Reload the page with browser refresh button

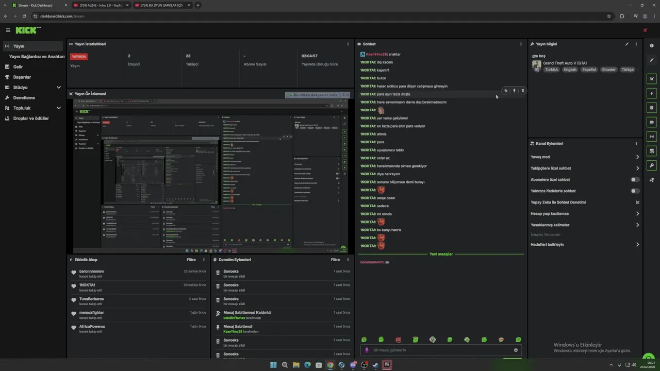tap(24, 16)
